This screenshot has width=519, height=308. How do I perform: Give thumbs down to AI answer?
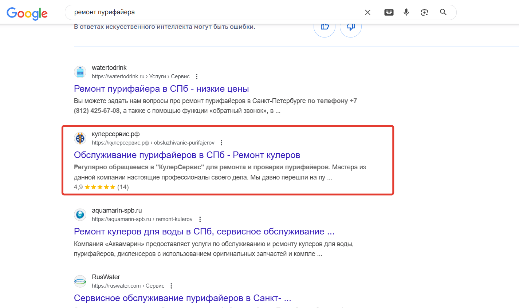(x=350, y=27)
